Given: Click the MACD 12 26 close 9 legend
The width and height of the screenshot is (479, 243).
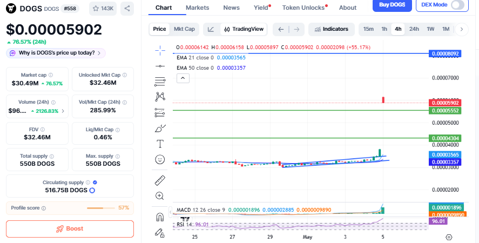Looking at the screenshot, I should (x=254, y=210).
